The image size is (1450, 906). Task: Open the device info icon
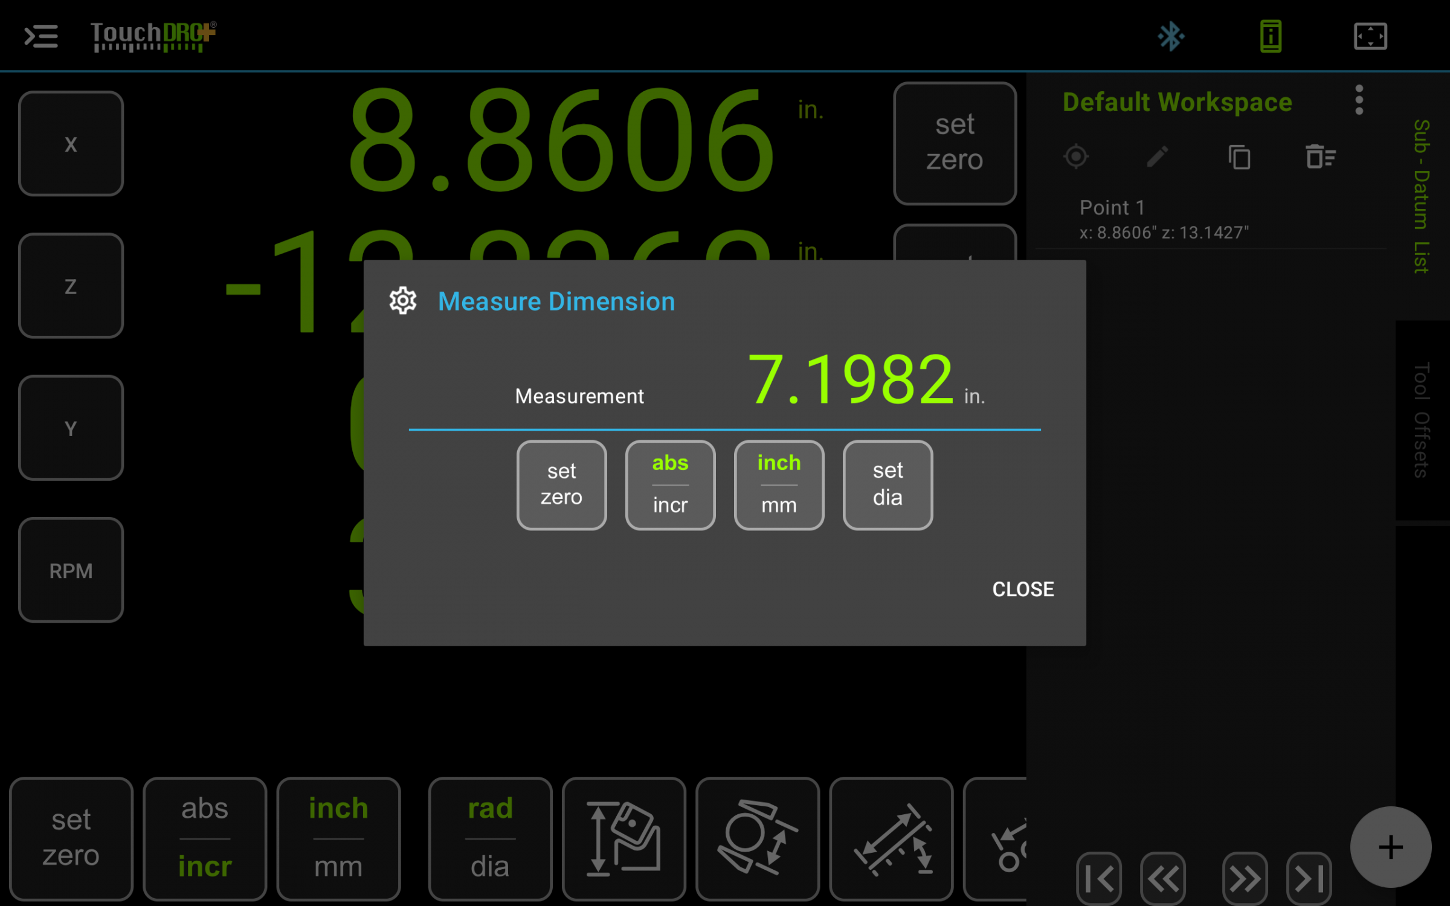(1271, 36)
